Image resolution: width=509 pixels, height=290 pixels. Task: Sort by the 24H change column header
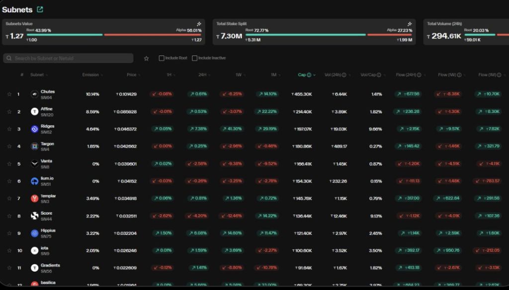click(203, 75)
